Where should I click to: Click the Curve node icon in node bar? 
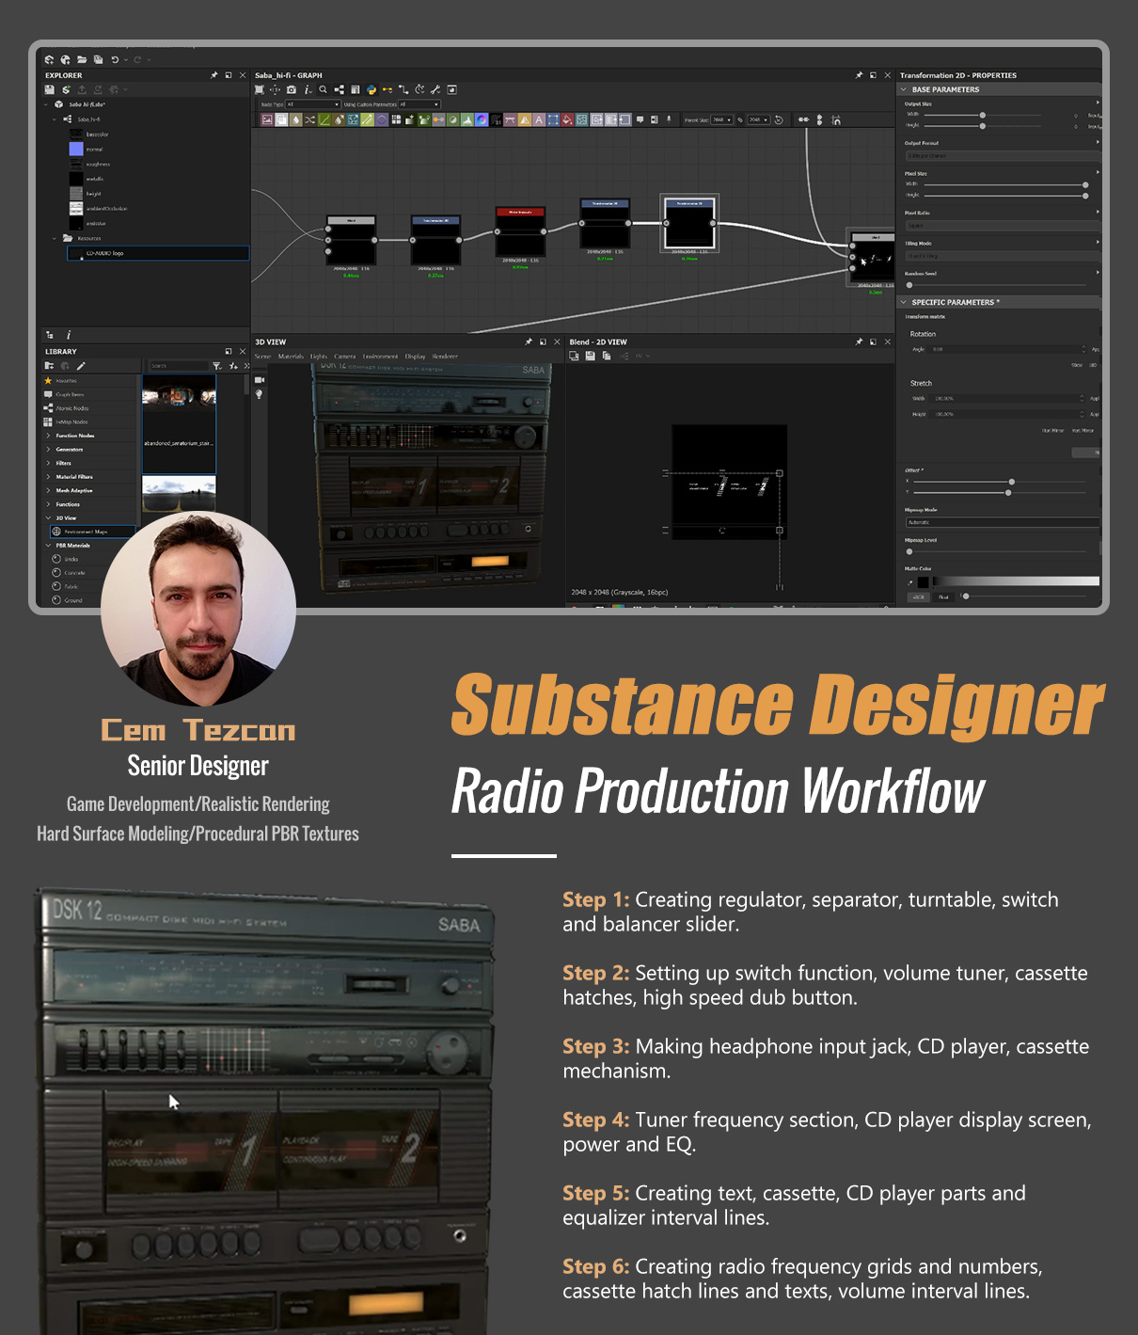[x=324, y=119]
